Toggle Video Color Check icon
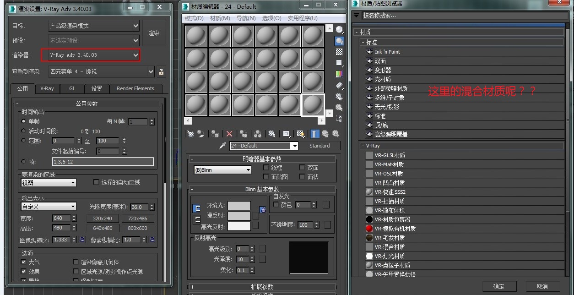The image size is (574, 295). click(x=339, y=74)
